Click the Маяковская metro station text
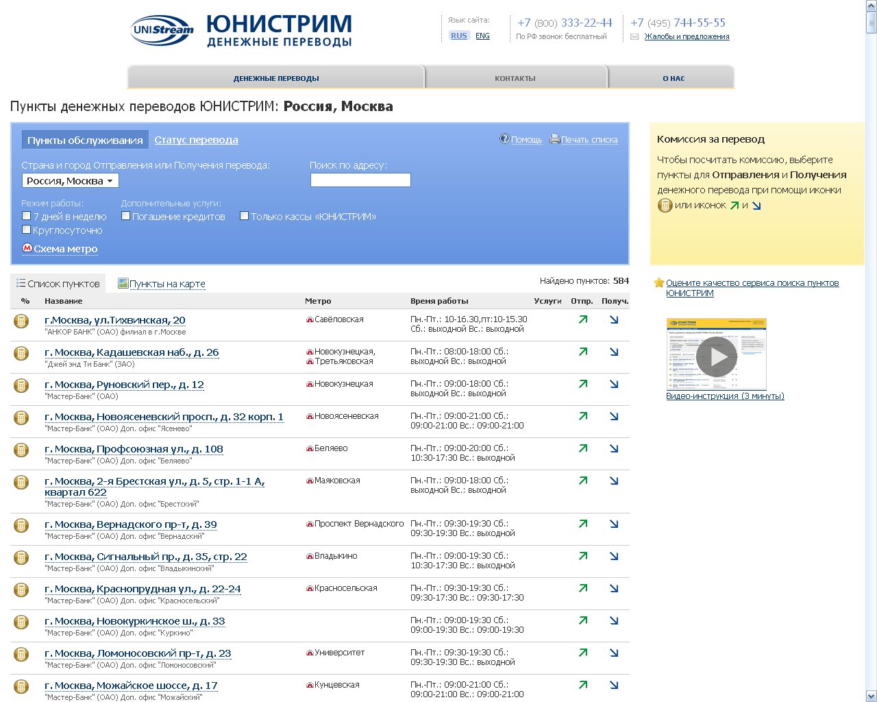This screenshot has height=702, width=877. pyautogui.click(x=337, y=481)
